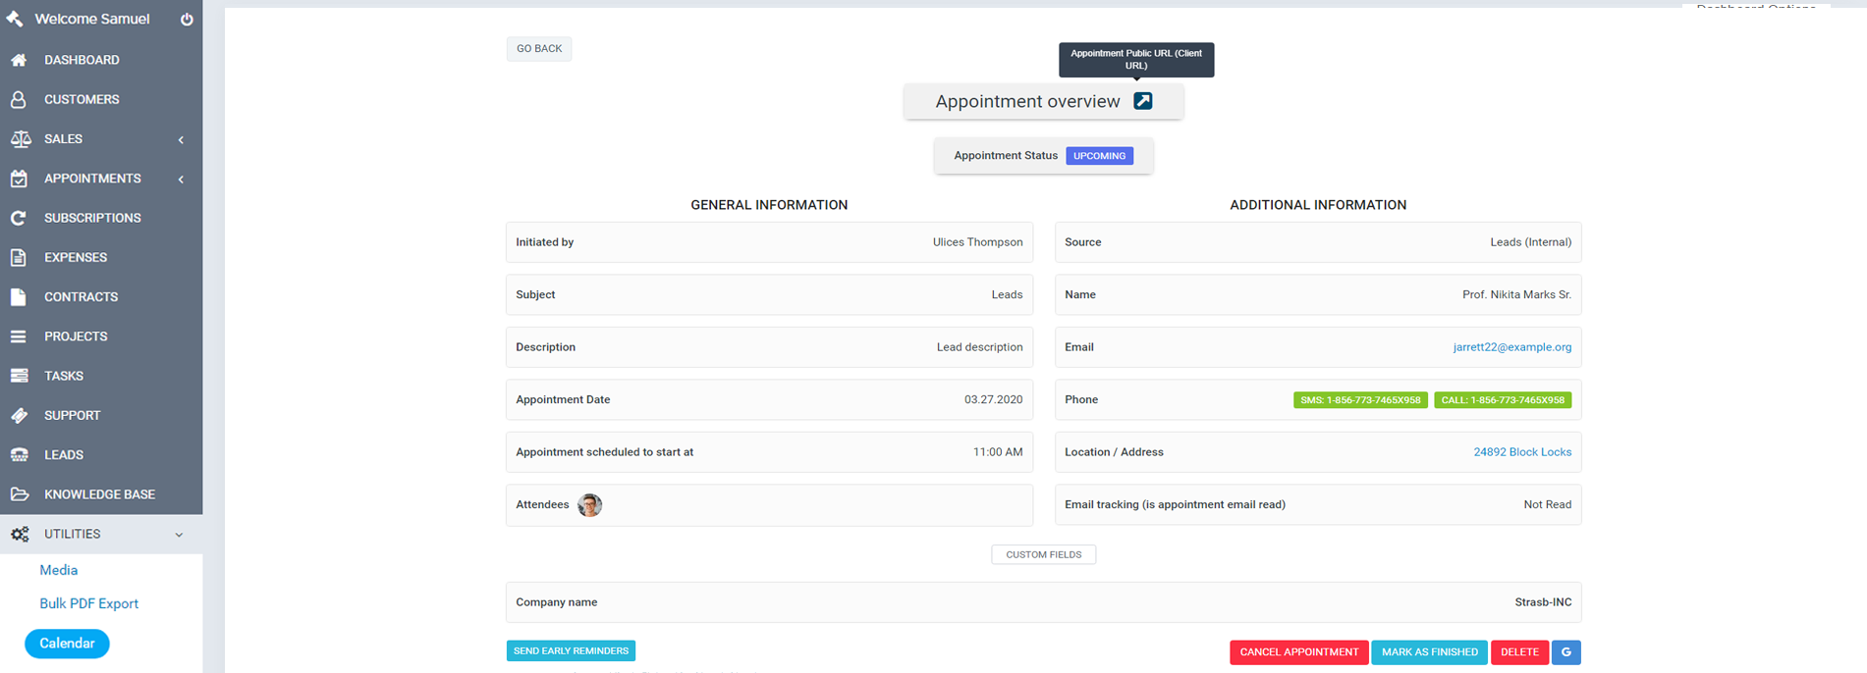Click the attendee avatar photo
Image resolution: width=1867 pixels, height=673 pixels.
[589, 505]
